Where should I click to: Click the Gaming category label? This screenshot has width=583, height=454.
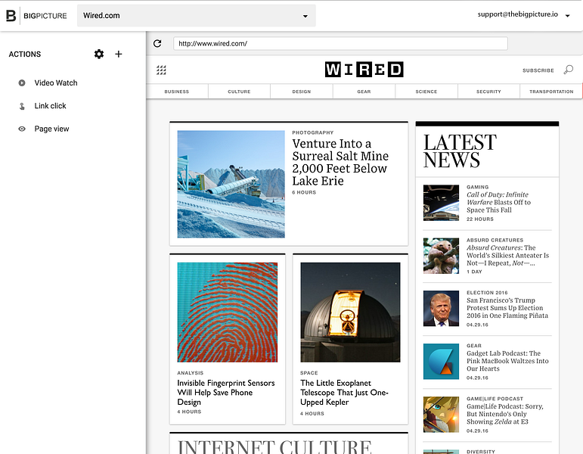[x=477, y=187]
